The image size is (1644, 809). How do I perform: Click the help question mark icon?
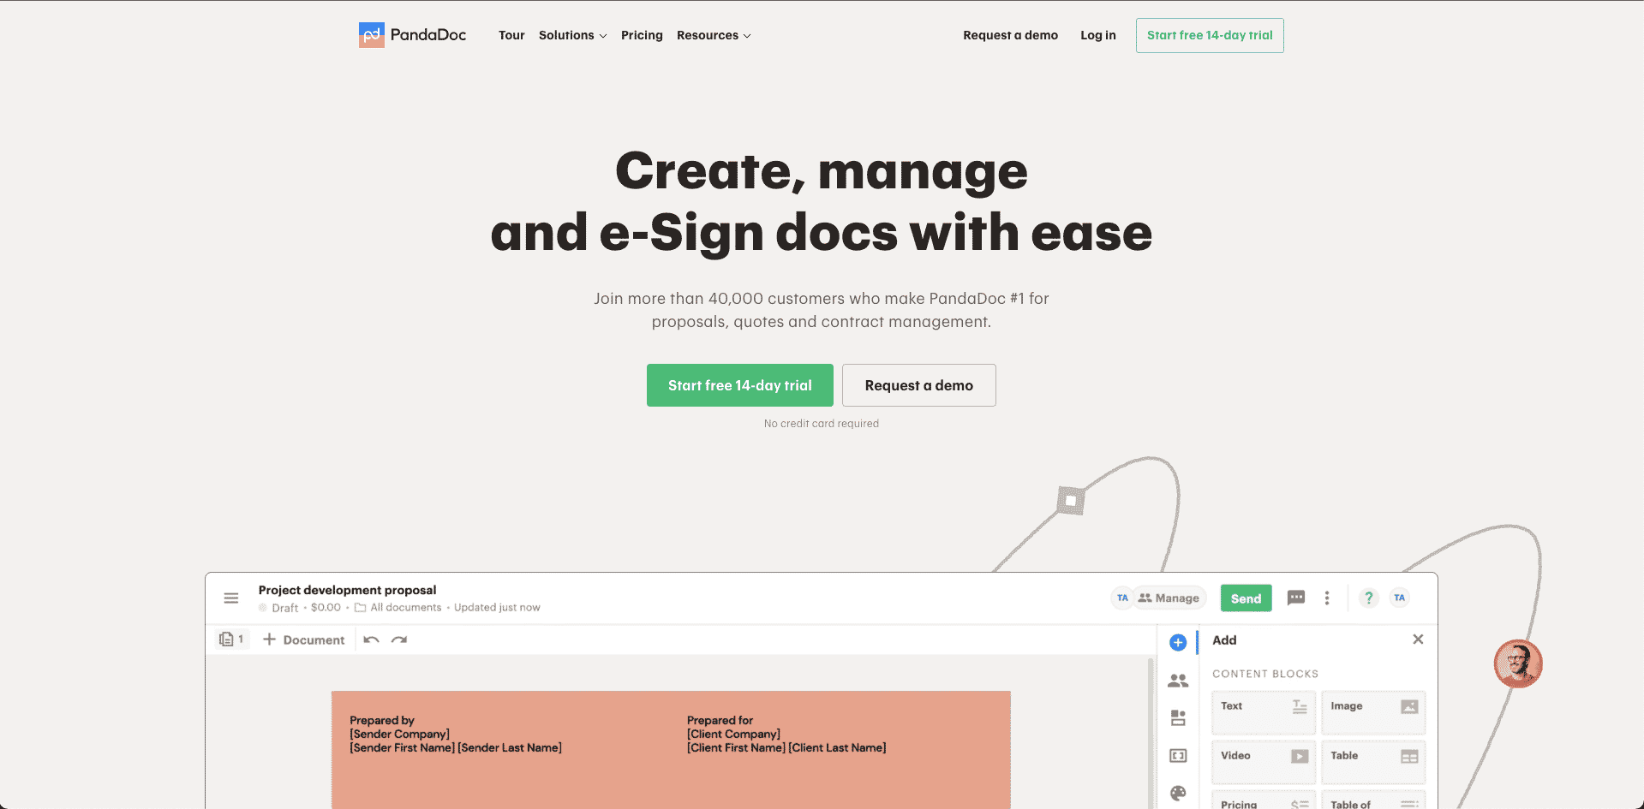1369,598
